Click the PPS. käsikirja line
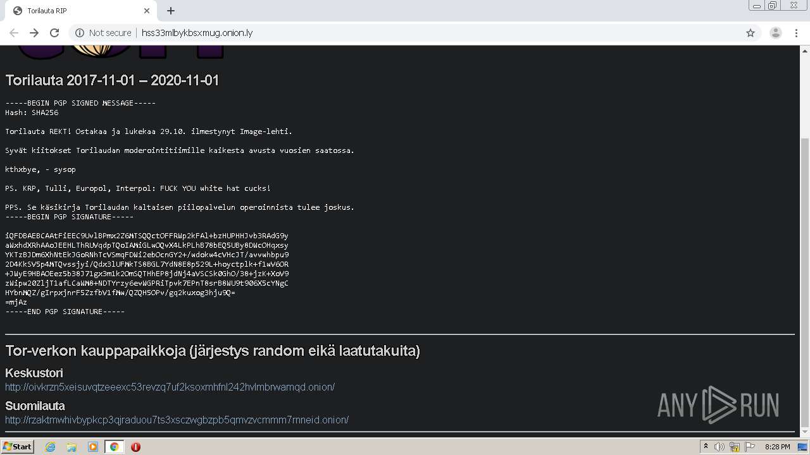810x455 pixels. coord(180,207)
